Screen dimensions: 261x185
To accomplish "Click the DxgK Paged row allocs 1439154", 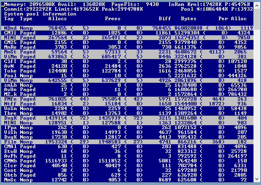I will pos(56,118).
